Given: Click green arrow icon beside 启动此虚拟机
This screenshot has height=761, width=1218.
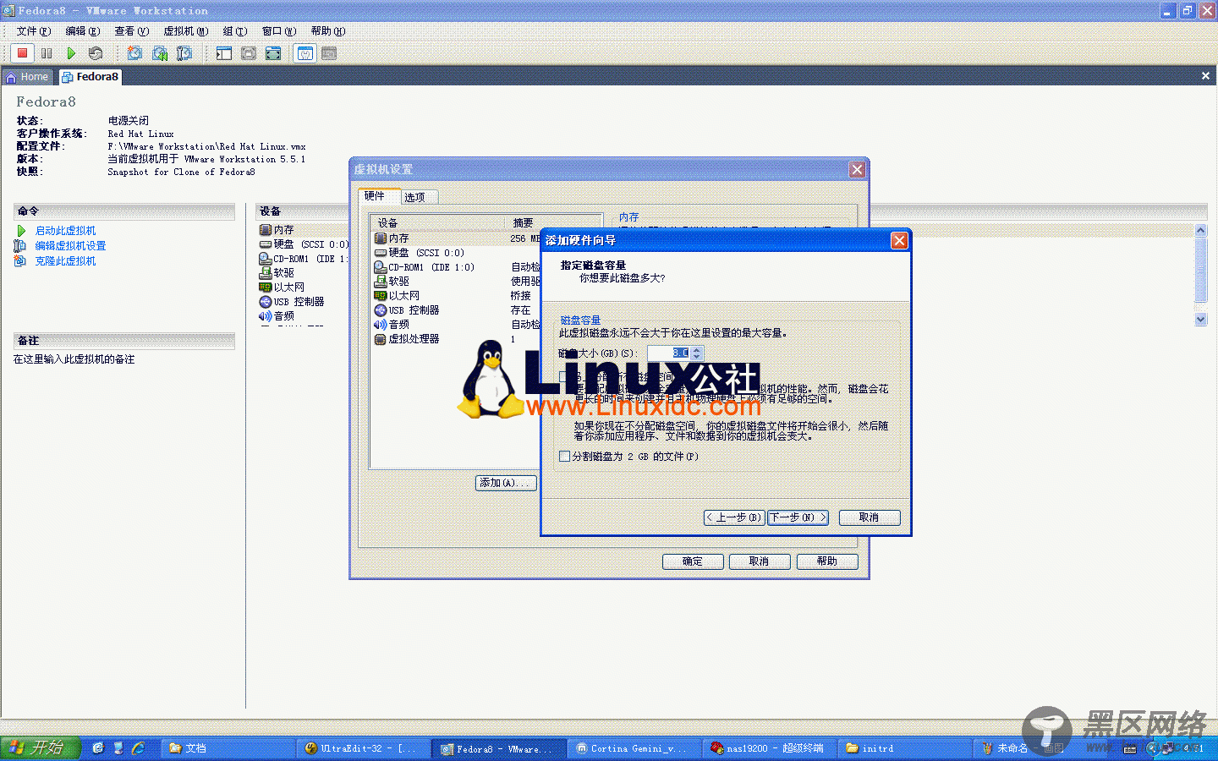Looking at the screenshot, I should pyautogui.click(x=21, y=231).
